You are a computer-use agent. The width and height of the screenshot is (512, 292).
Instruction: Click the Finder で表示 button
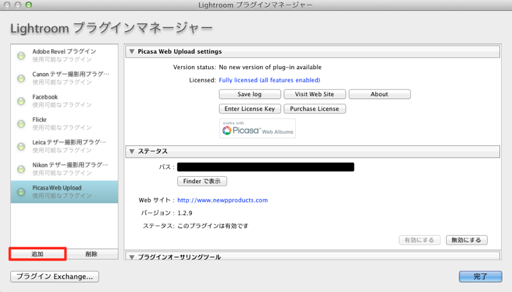tap(202, 181)
